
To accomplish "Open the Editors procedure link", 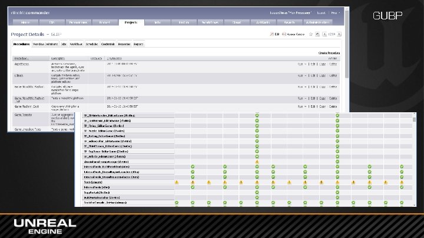I will tap(19, 76).
